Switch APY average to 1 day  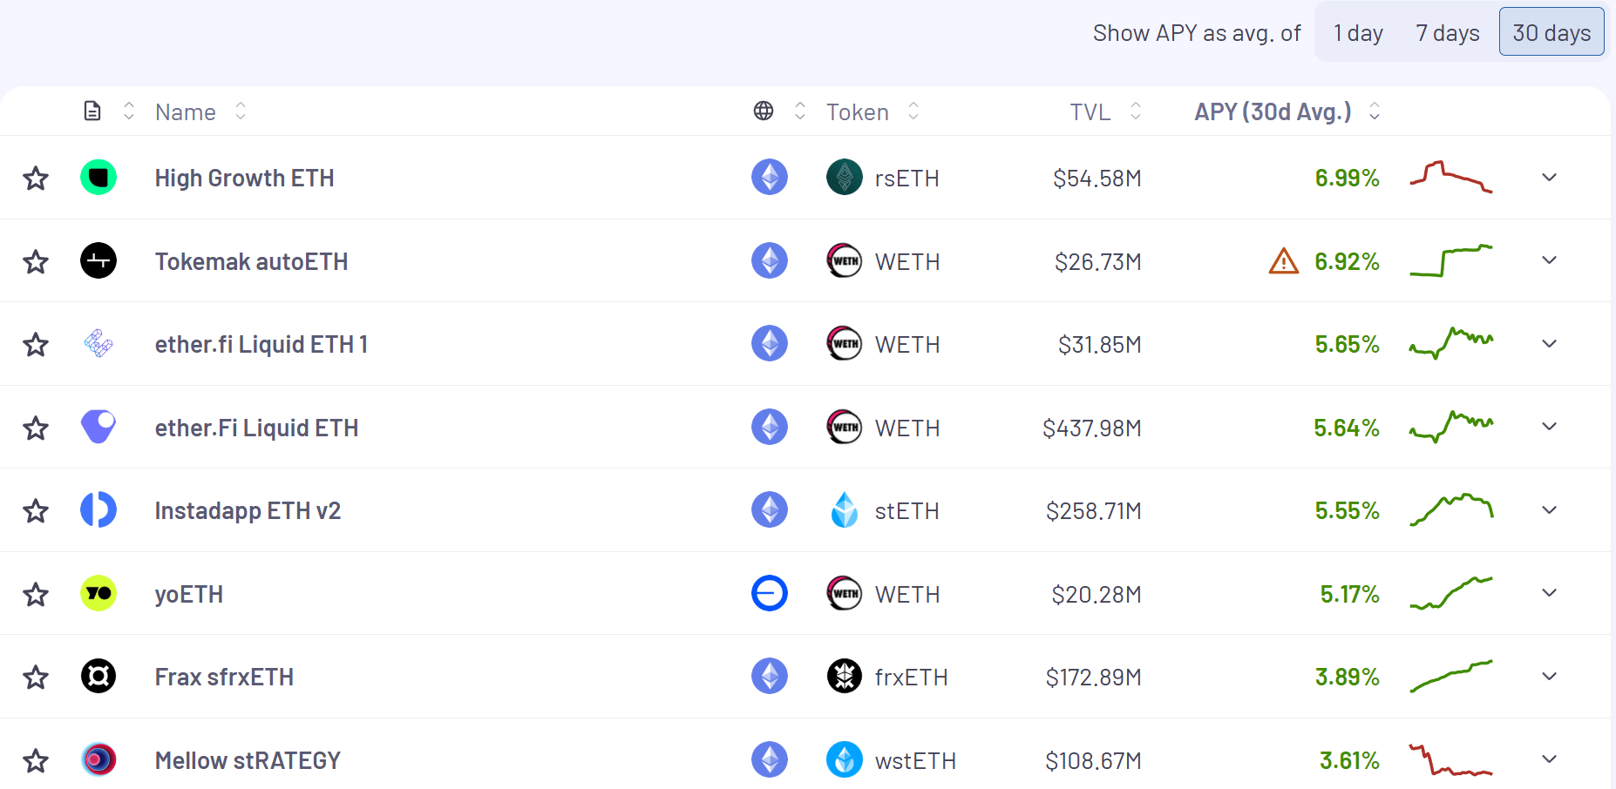[1358, 33]
